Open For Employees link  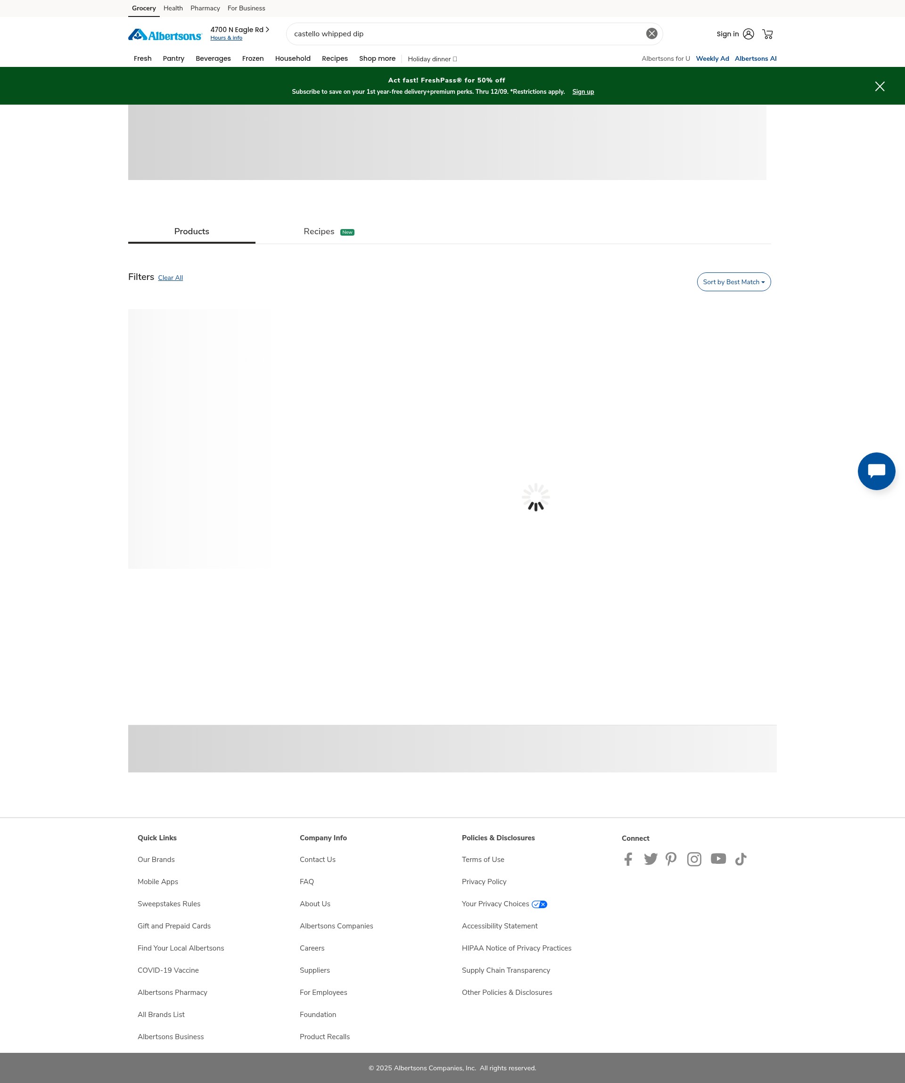pos(323,992)
